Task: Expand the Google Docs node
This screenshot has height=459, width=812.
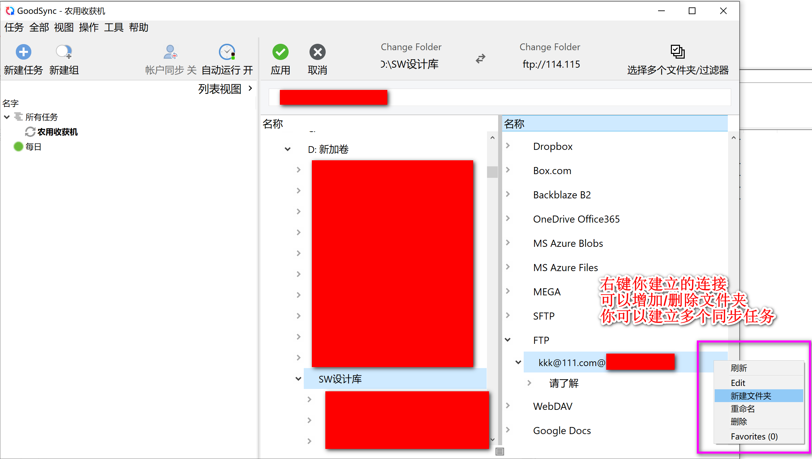Action: click(x=508, y=430)
